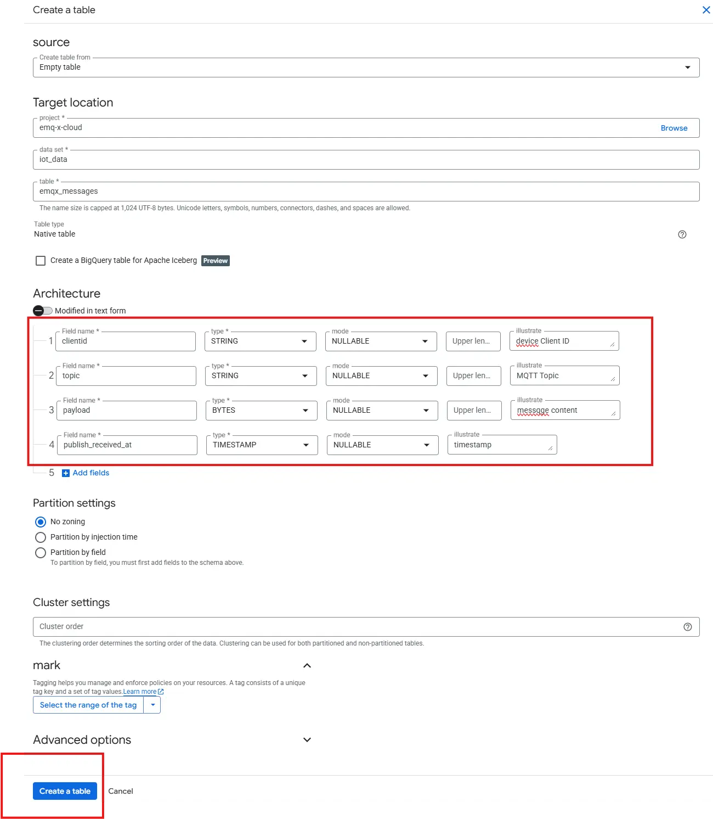Click the Cancel button
Image resolution: width=713 pixels, height=819 pixels.
(121, 791)
